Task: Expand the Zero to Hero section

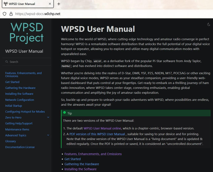Action: point(48,117)
